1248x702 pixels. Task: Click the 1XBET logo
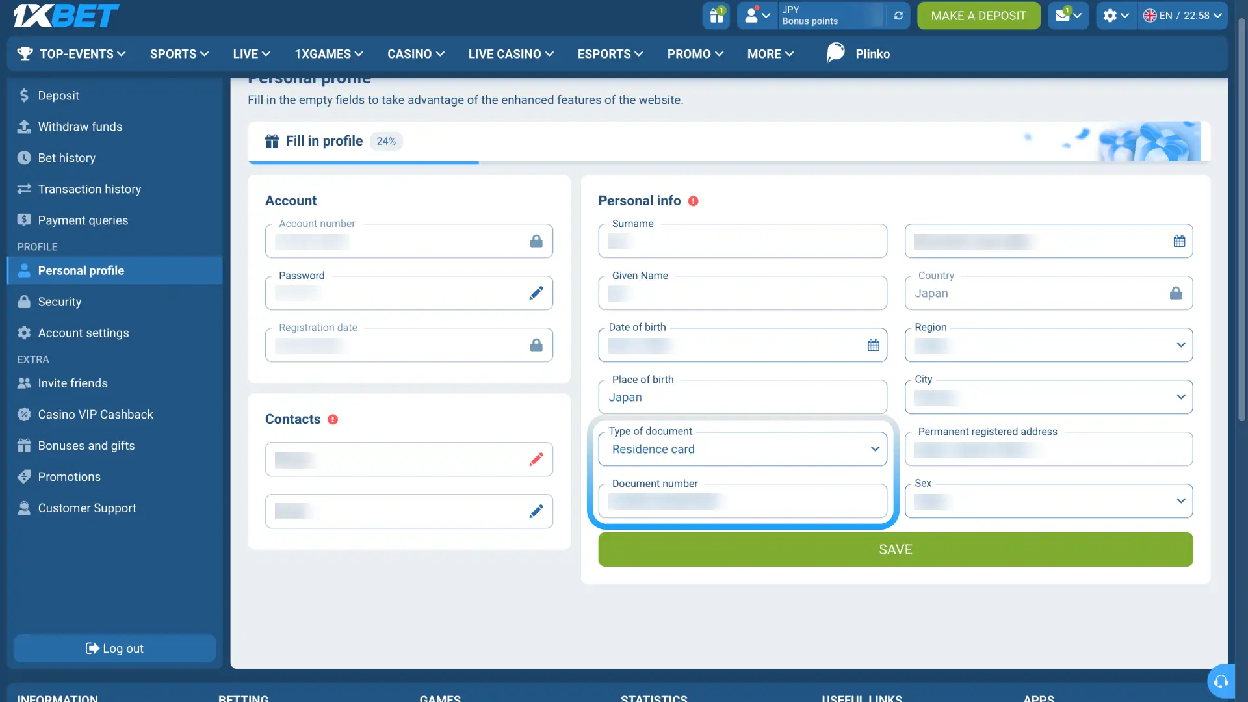66,16
